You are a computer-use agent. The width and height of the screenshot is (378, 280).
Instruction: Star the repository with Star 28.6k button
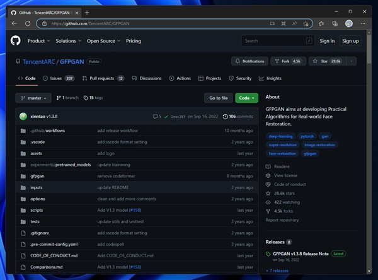(328, 61)
